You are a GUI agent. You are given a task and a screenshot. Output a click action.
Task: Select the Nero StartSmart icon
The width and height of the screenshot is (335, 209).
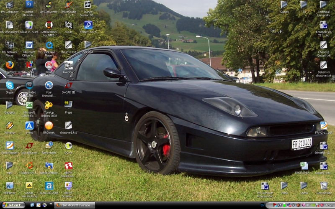49,65
